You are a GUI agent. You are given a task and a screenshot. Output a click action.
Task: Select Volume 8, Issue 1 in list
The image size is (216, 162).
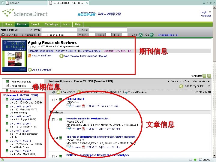click(x=20, y=124)
